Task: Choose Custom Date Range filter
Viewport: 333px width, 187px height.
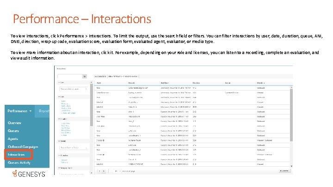Action: coord(68,113)
